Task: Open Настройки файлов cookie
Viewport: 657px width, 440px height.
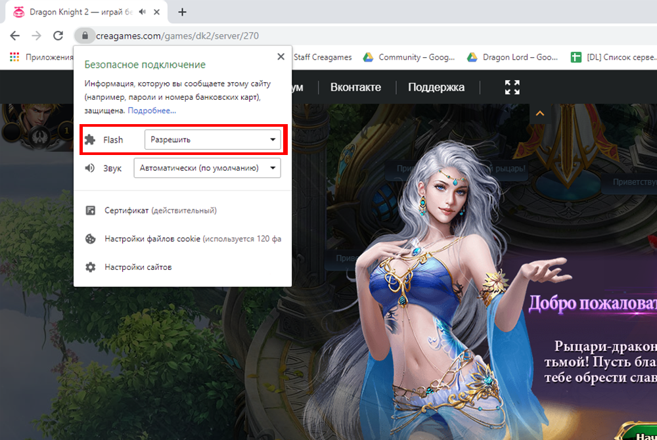Action: pos(184,239)
